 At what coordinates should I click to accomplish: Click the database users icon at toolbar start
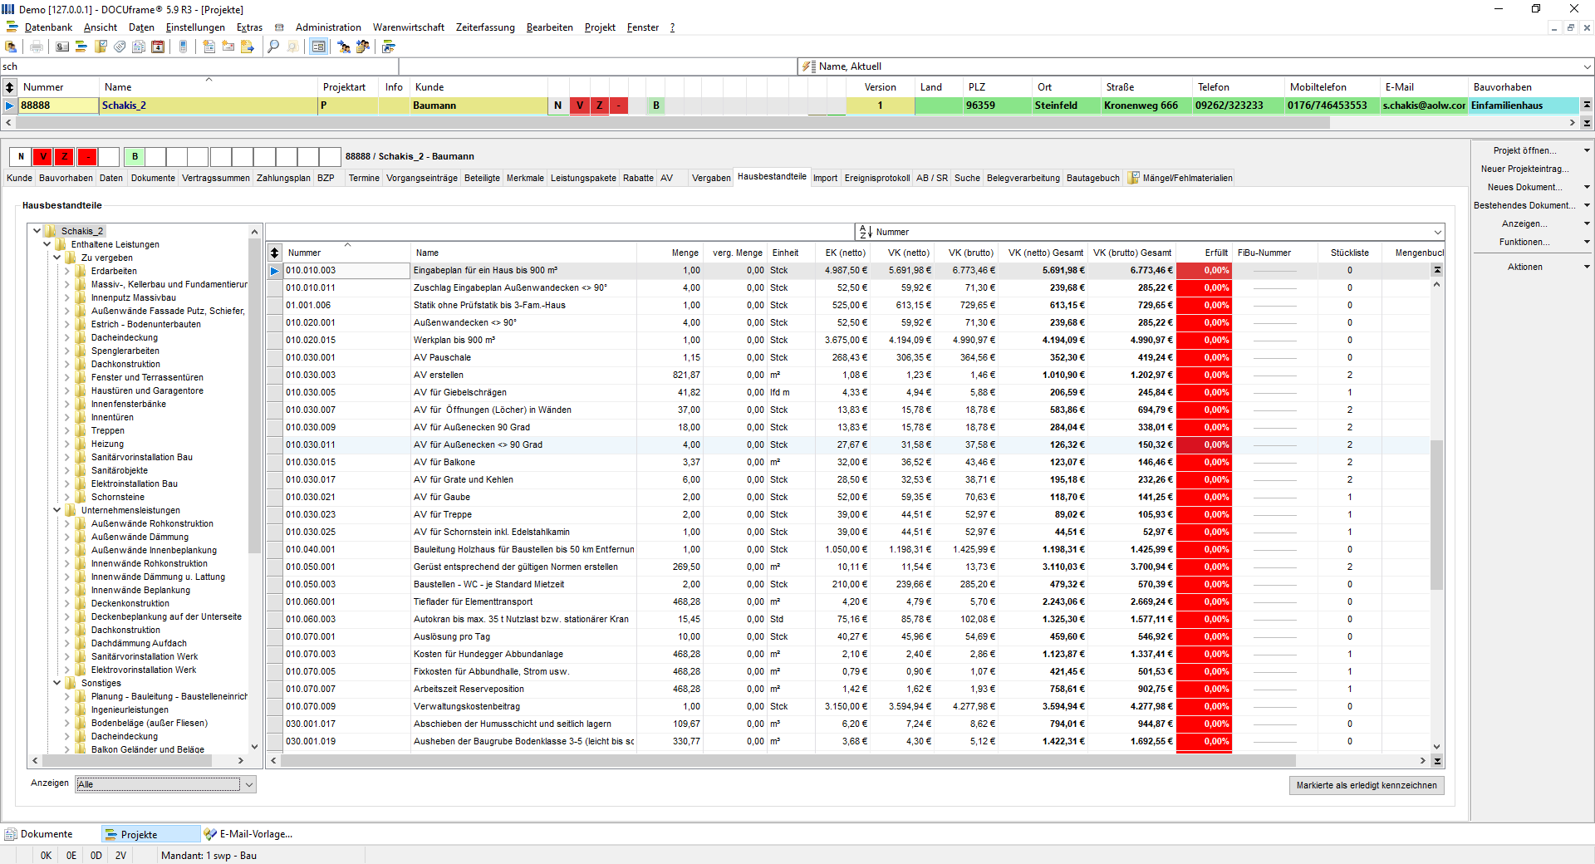coord(12,47)
